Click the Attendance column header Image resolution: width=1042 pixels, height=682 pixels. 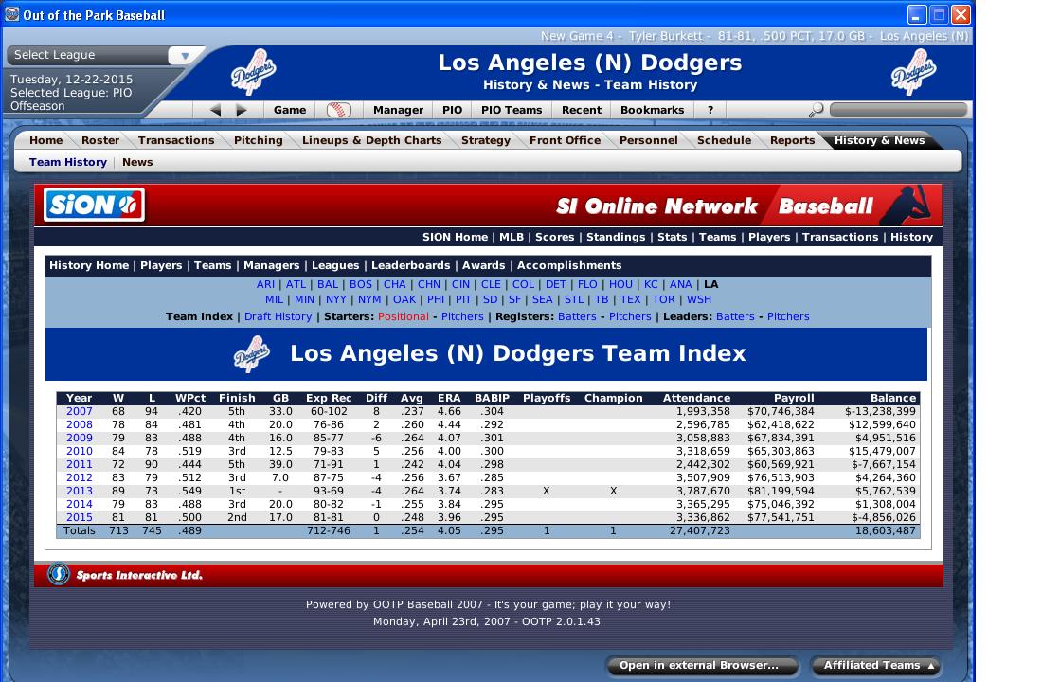696,398
